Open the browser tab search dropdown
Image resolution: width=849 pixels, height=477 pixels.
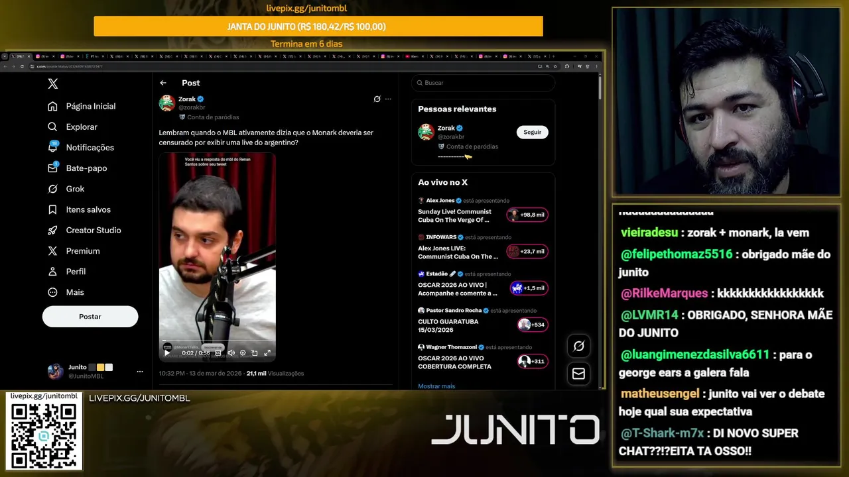pyautogui.click(x=5, y=56)
